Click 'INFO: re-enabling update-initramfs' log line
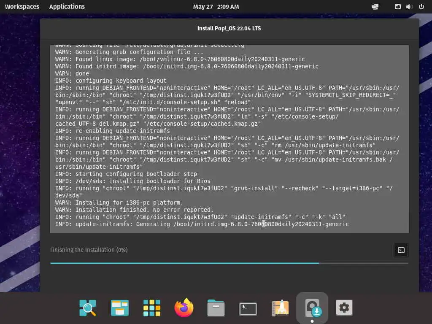Screen dimensions: 432x324 click(112, 131)
